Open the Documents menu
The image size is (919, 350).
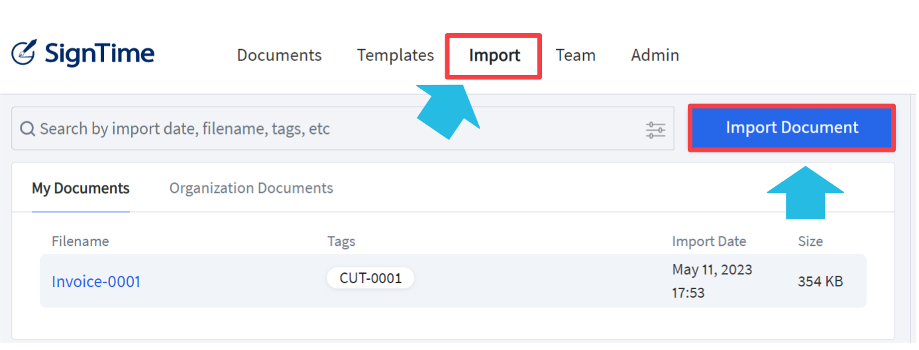pyautogui.click(x=279, y=55)
